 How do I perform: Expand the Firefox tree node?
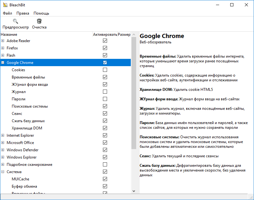pos(3,48)
